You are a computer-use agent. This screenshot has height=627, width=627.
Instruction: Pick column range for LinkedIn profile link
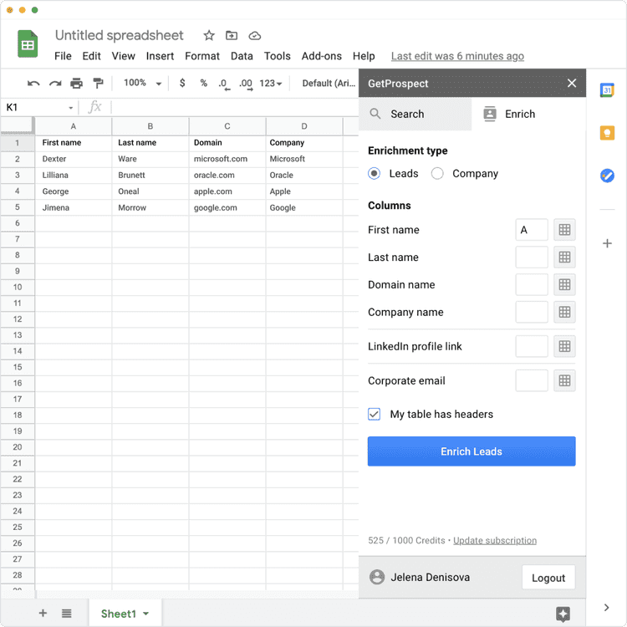[x=564, y=346]
